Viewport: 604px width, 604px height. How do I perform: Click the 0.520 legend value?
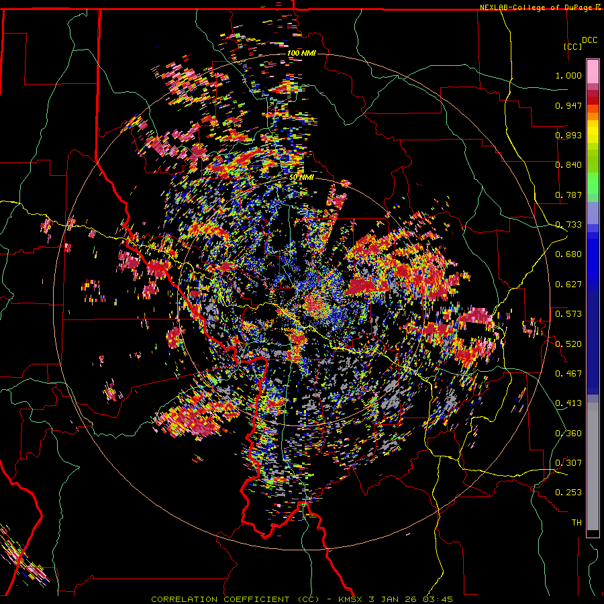click(x=568, y=344)
